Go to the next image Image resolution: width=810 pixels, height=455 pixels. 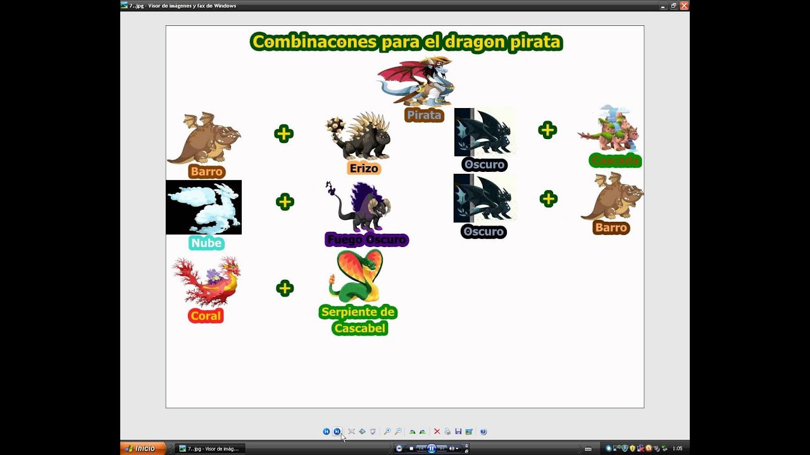(x=337, y=432)
